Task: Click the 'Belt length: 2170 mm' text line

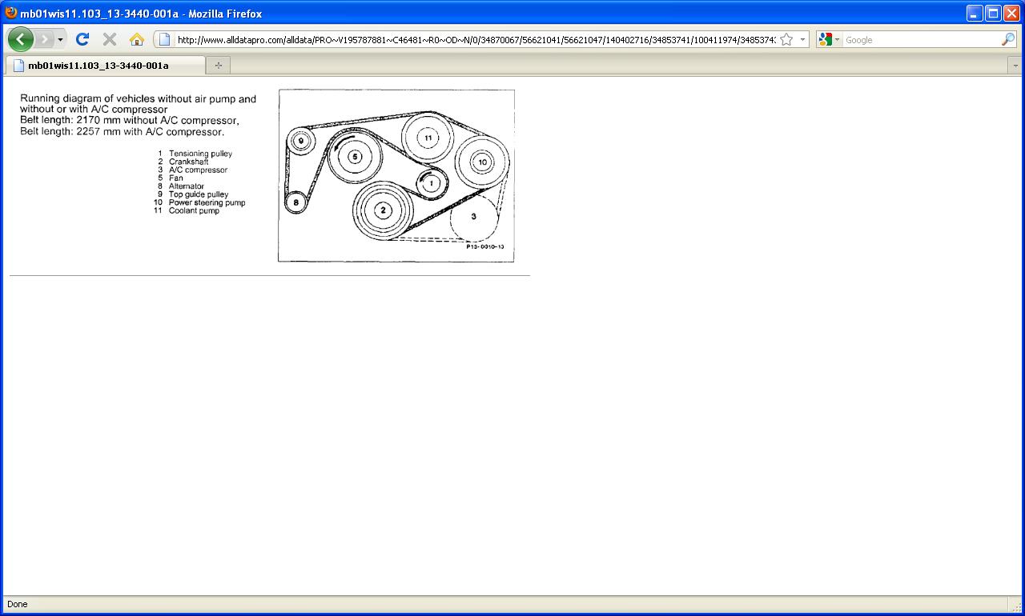Action: 130,121
